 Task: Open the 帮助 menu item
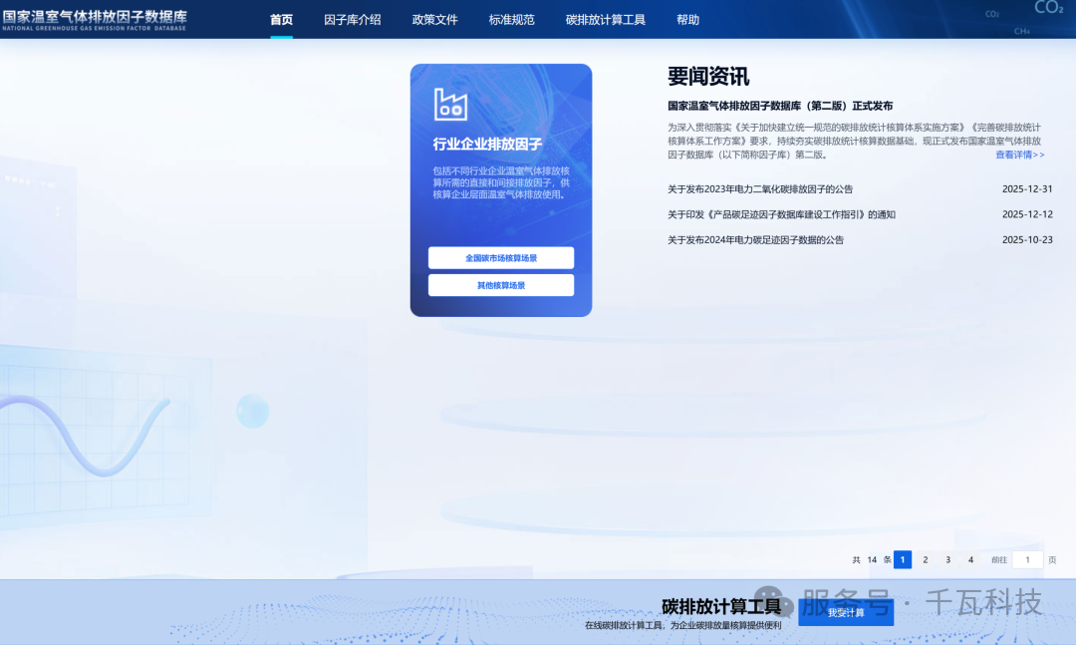pos(687,20)
